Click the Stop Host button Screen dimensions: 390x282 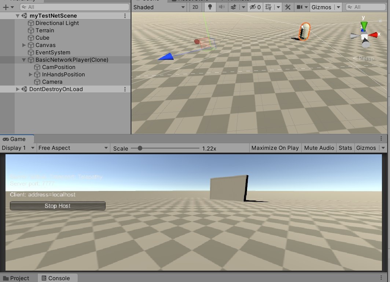tap(58, 206)
